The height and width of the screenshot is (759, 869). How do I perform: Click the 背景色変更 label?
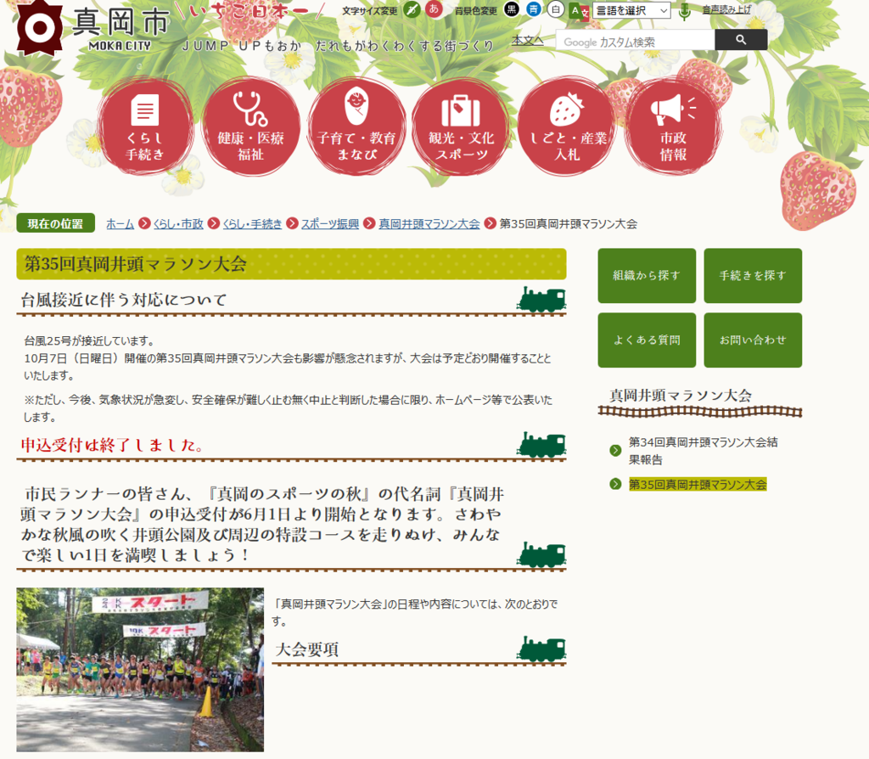[475, 10]
